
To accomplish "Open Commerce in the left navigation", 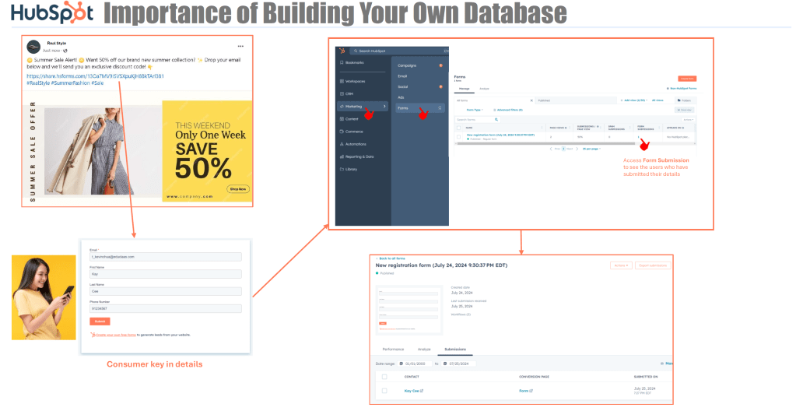I will [x=342, y=132].
